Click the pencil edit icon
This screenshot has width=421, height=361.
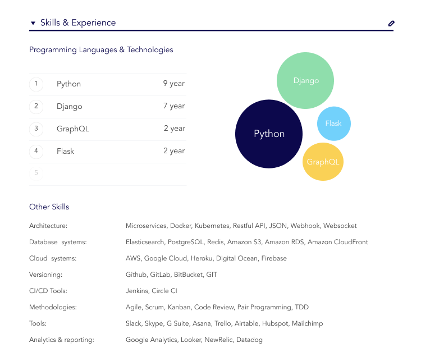click(x=391, y=24)
